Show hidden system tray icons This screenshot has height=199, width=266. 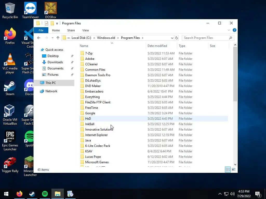pyautogui.click(x=220, y=194)
